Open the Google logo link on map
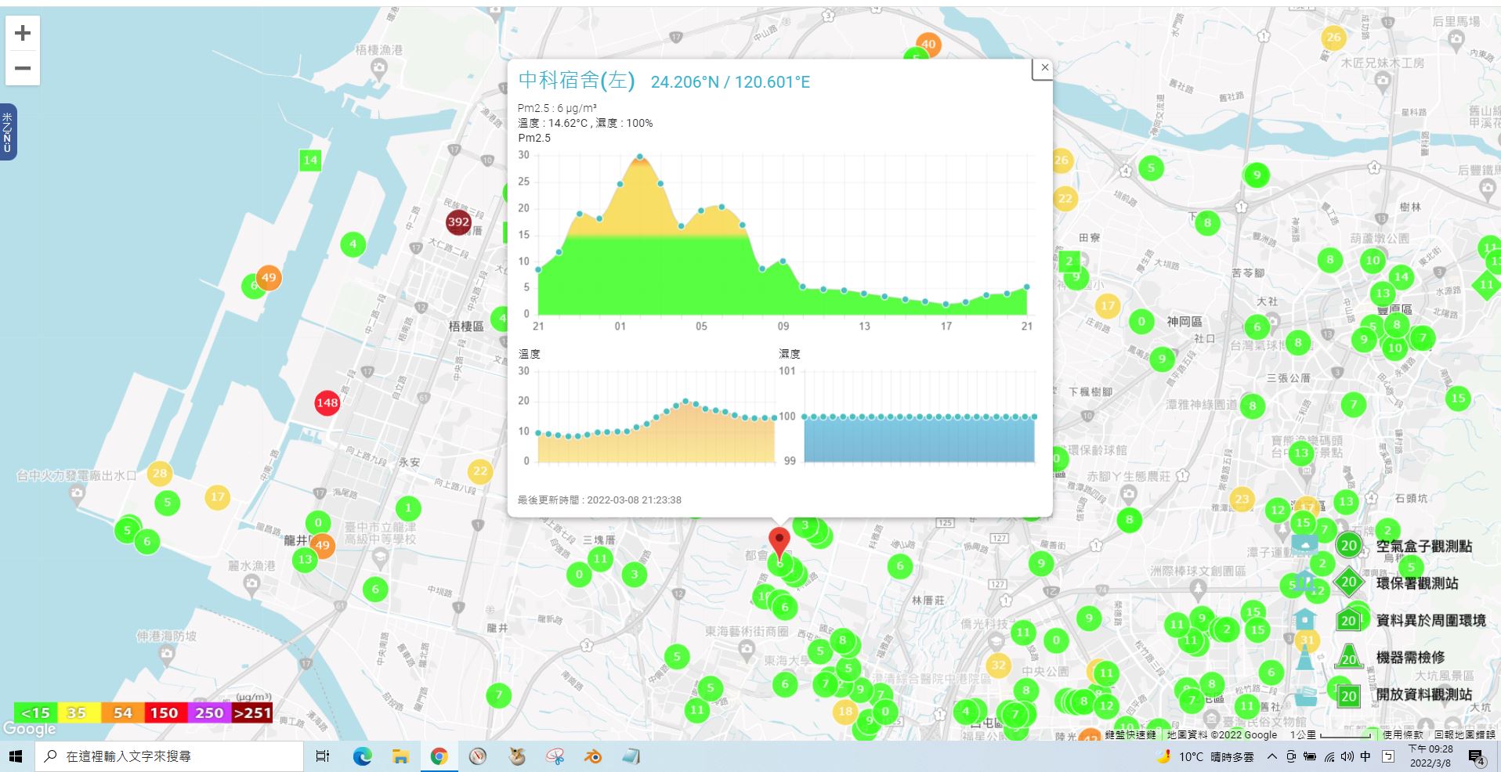Viewport: 1501px width, 772px height. [29, 729]
